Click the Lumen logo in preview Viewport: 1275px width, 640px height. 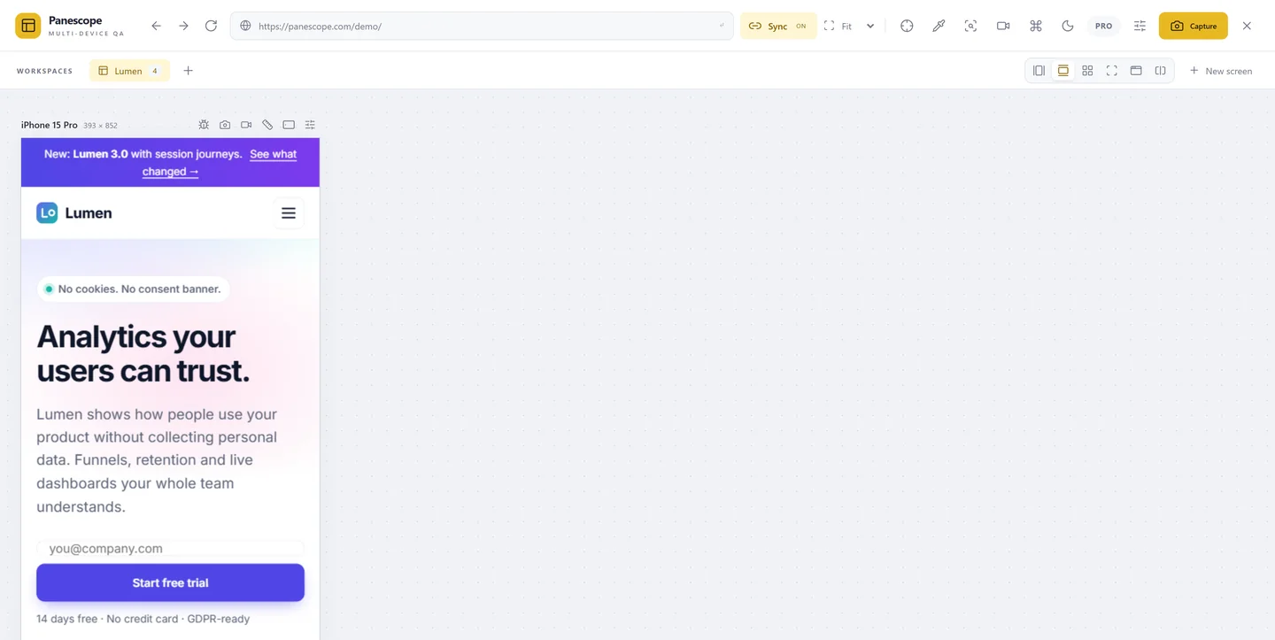pyautogui.click(x=74, y=212)
